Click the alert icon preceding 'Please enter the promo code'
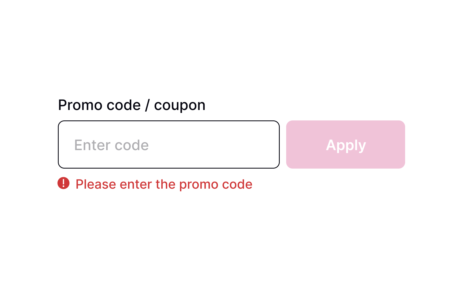Screen dimensions: 463x289 (x=63, y=184)
